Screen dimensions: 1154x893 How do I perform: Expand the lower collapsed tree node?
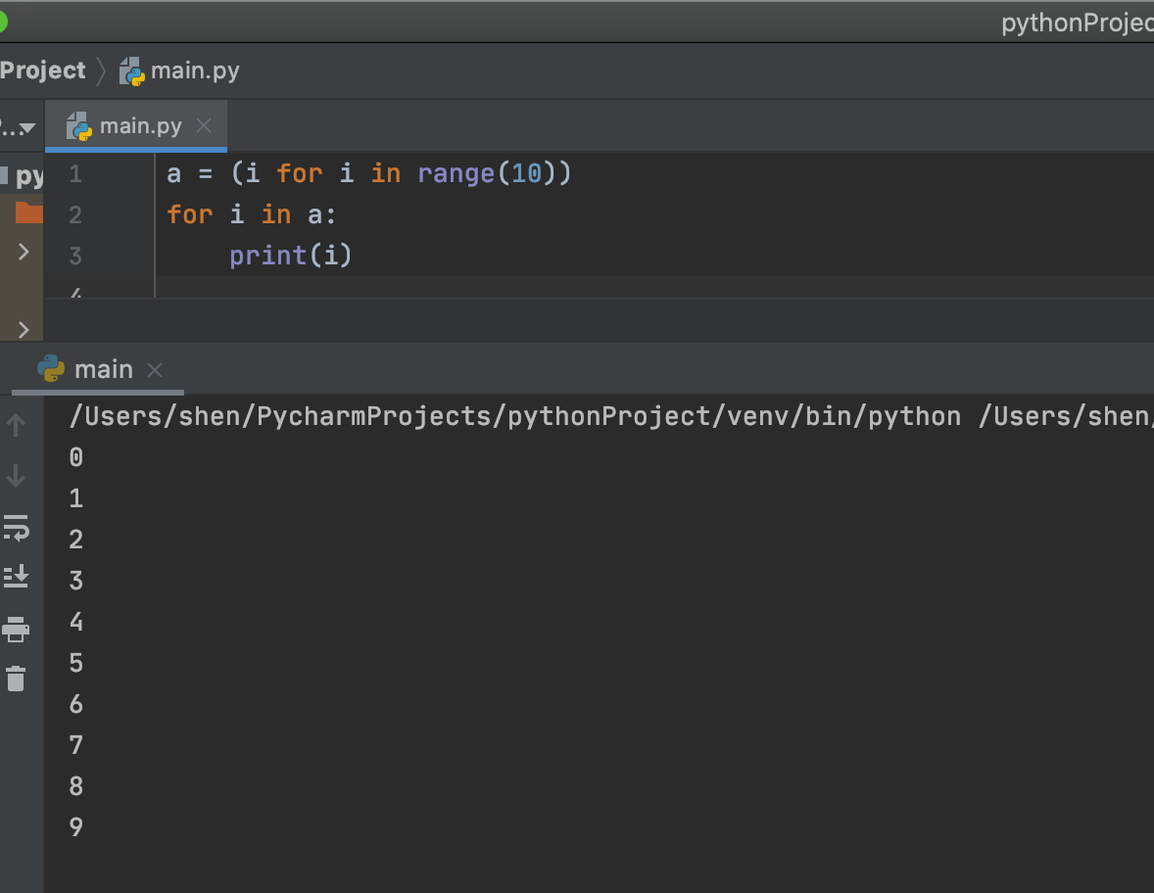coord(24,330)
